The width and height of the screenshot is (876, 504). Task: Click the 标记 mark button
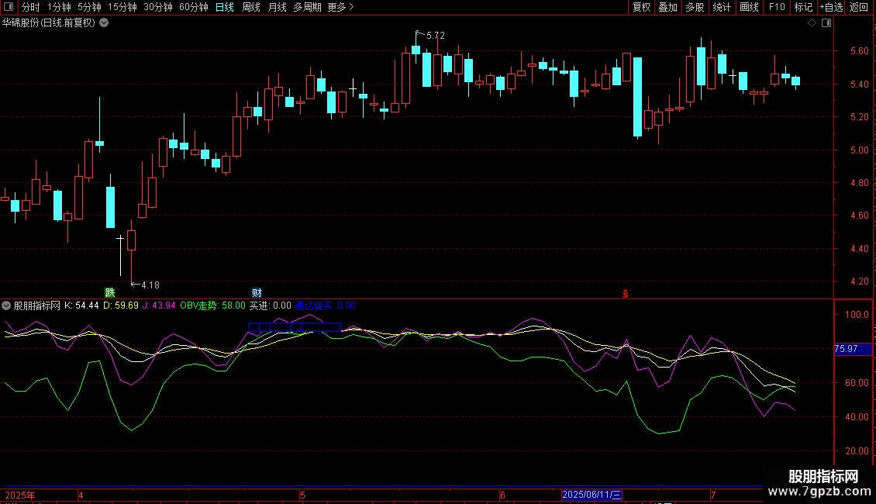tap(803, 7)
